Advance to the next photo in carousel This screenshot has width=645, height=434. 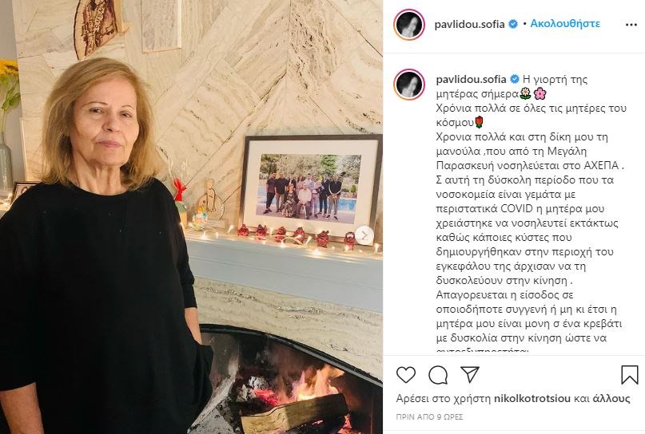click(x=364, y=235)
